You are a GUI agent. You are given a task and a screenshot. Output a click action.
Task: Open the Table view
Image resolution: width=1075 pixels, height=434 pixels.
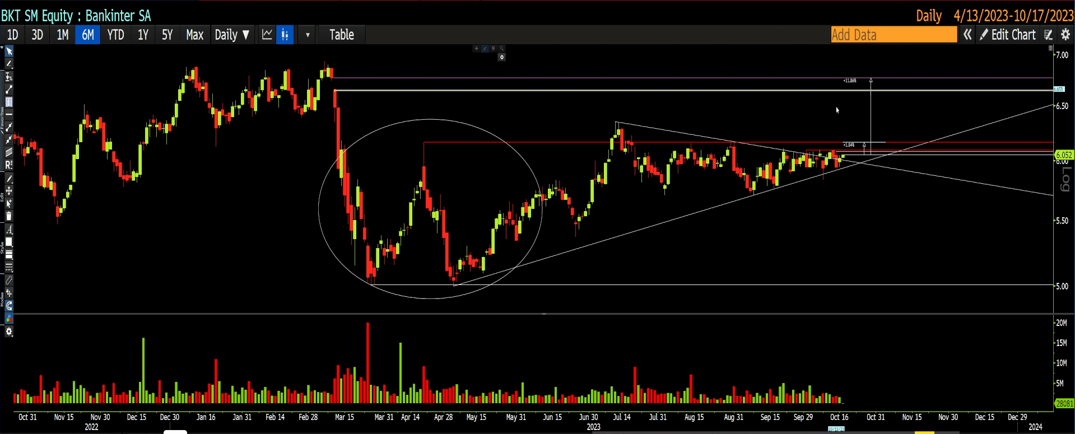(x=341, y=35)
